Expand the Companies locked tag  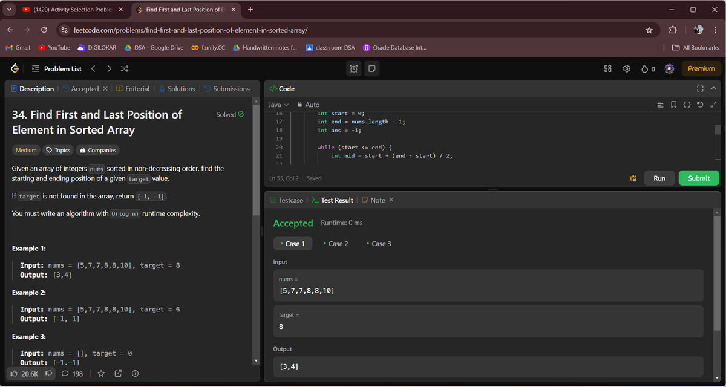click(97, 150)
